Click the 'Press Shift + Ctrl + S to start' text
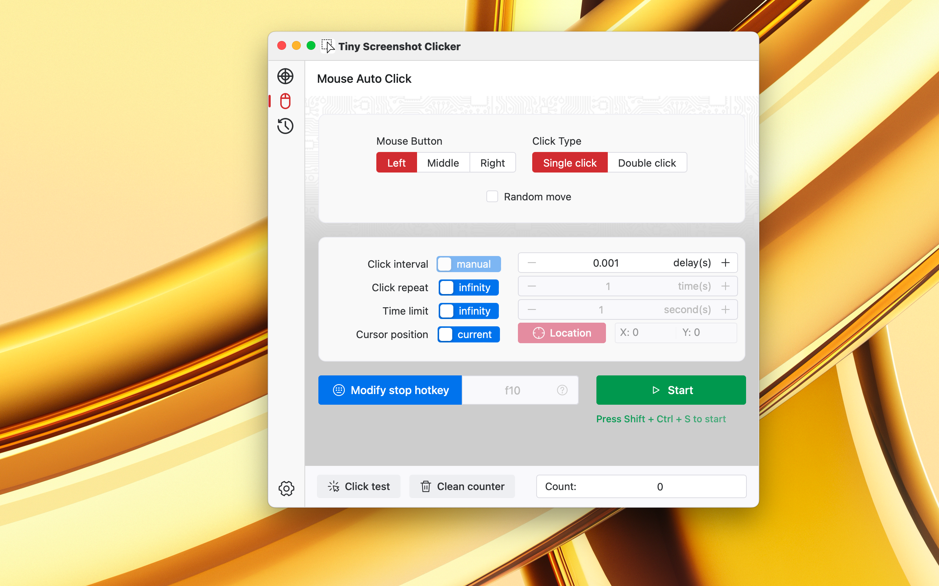Image resolution: width=939 pixels, height=586 pixels. (x=661, y=419)
